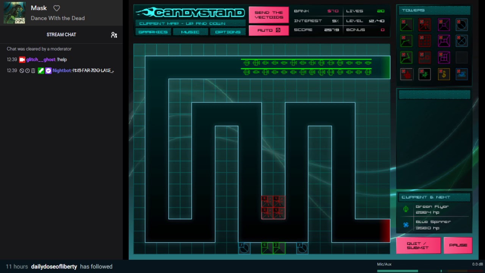Image resolution: width=485 pixels, height=273 pixels.
Task: Select the Blue Rays 1 tower
Action: click(462, 25)
